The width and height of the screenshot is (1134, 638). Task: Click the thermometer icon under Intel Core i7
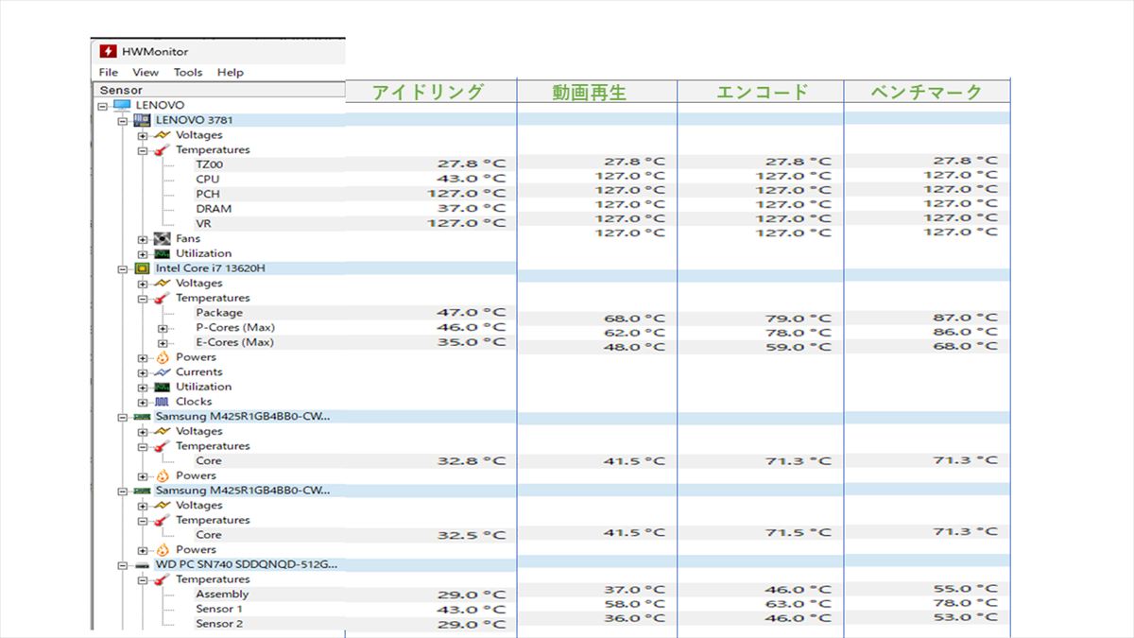pos(162,298)
